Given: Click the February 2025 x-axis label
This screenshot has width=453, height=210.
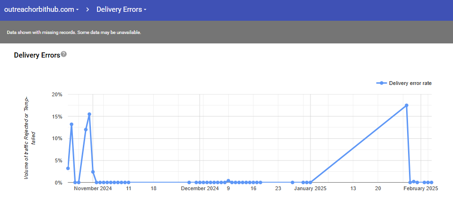Looking at the screenshot, I should [421, 189].
